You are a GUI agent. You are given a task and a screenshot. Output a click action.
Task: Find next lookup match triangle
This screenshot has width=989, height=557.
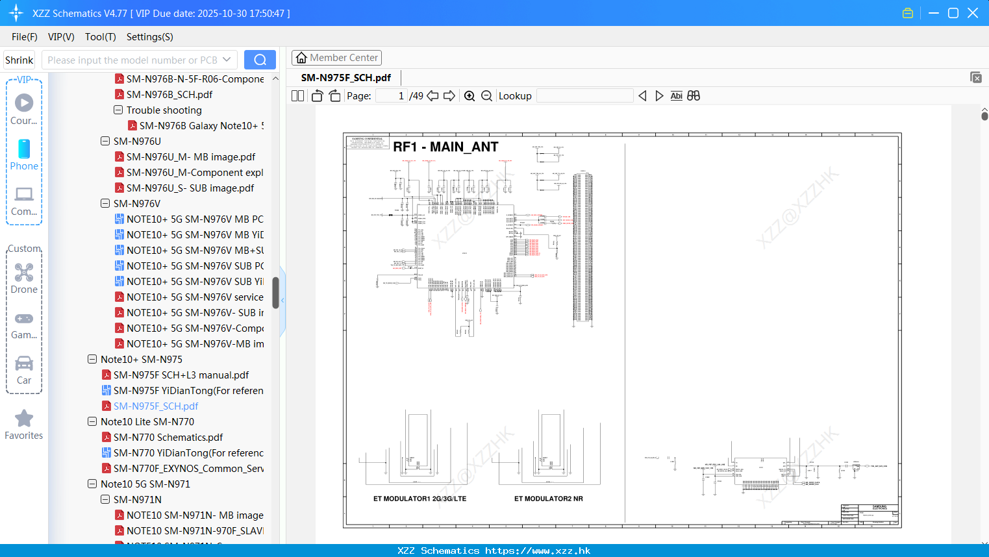click(x=659, y=96)
